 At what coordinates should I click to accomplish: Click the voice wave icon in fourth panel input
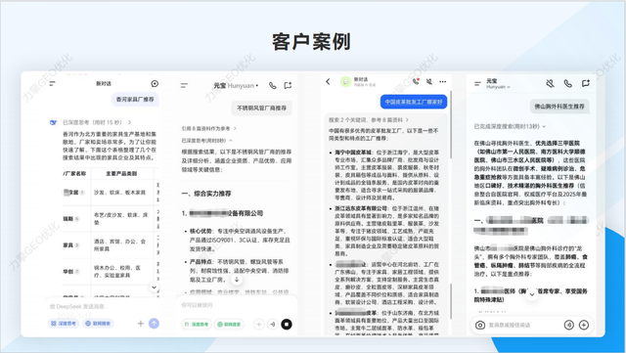click(569, 325)
